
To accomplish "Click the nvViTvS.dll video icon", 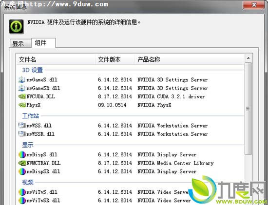I will pyautogui.click(x=22, y=192).
